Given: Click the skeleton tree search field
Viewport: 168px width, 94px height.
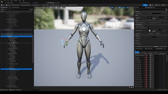Looking at the screenshot, I should coord(17,9).
